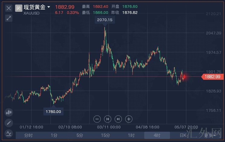Click the fullscreen expand arrows icon

tap(8, 18)
